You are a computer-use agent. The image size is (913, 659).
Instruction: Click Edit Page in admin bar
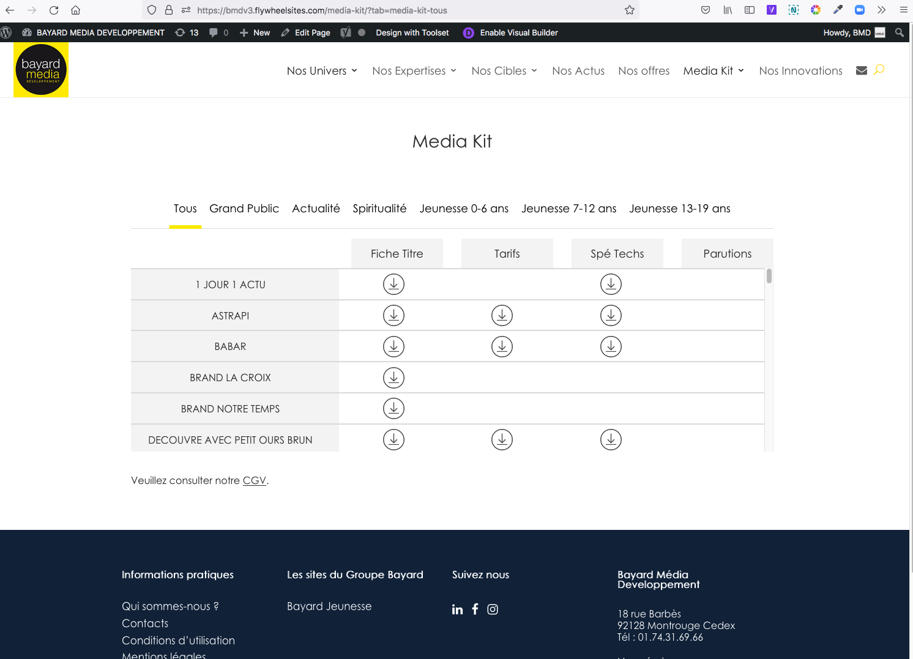[x=305, y=32]
